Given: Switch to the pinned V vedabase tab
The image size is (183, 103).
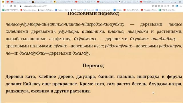Looking at the screenshot, I should 3,2.
